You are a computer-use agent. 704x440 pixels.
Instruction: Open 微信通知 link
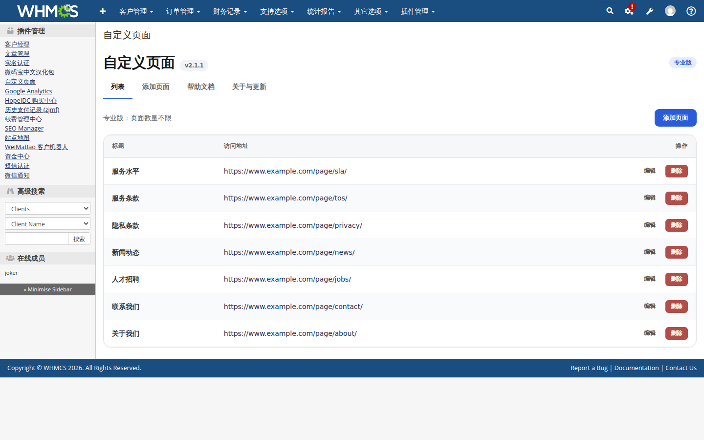click(x=17, y=176)
